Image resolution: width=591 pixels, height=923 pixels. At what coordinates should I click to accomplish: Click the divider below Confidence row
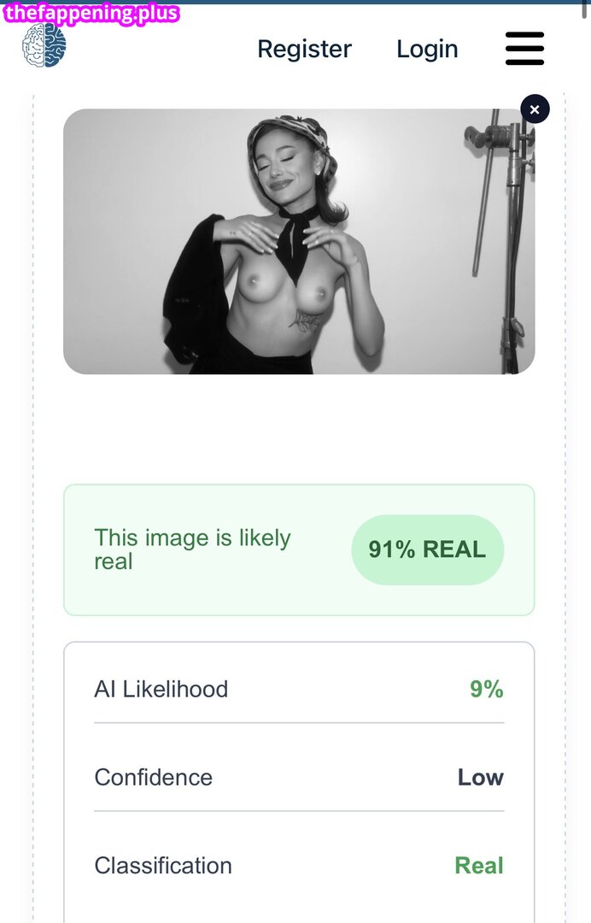point(299,811)
